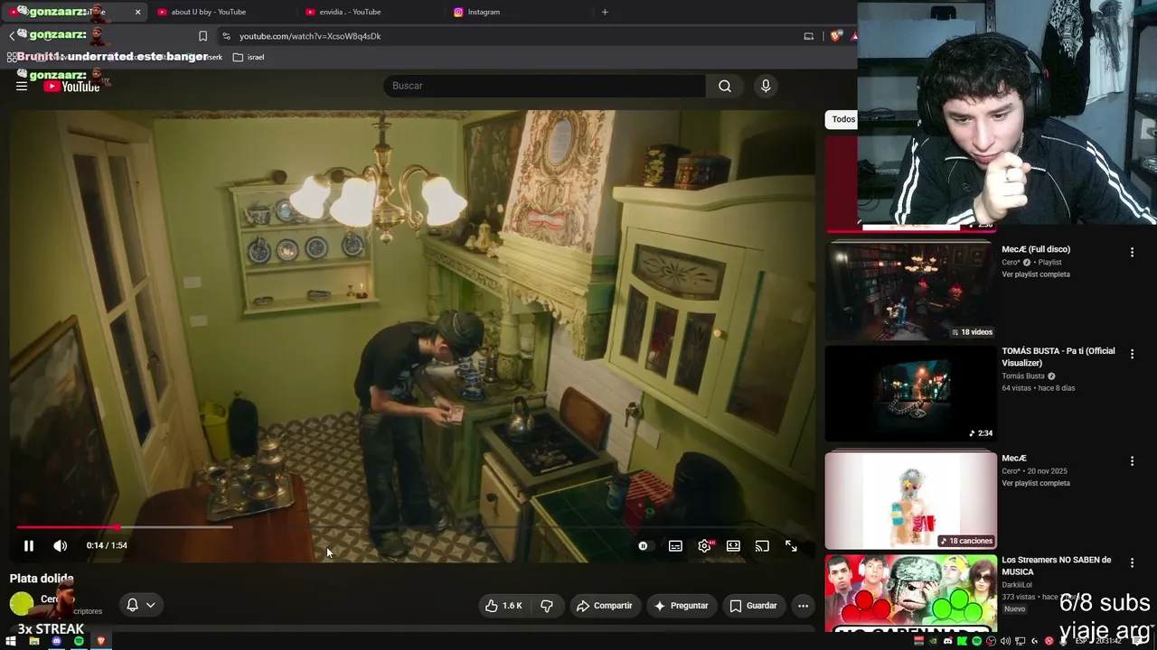Image resolution: width=1157 pixels, height=650 pixels.
Task: Mute the video volume
Action: point(61,546)
